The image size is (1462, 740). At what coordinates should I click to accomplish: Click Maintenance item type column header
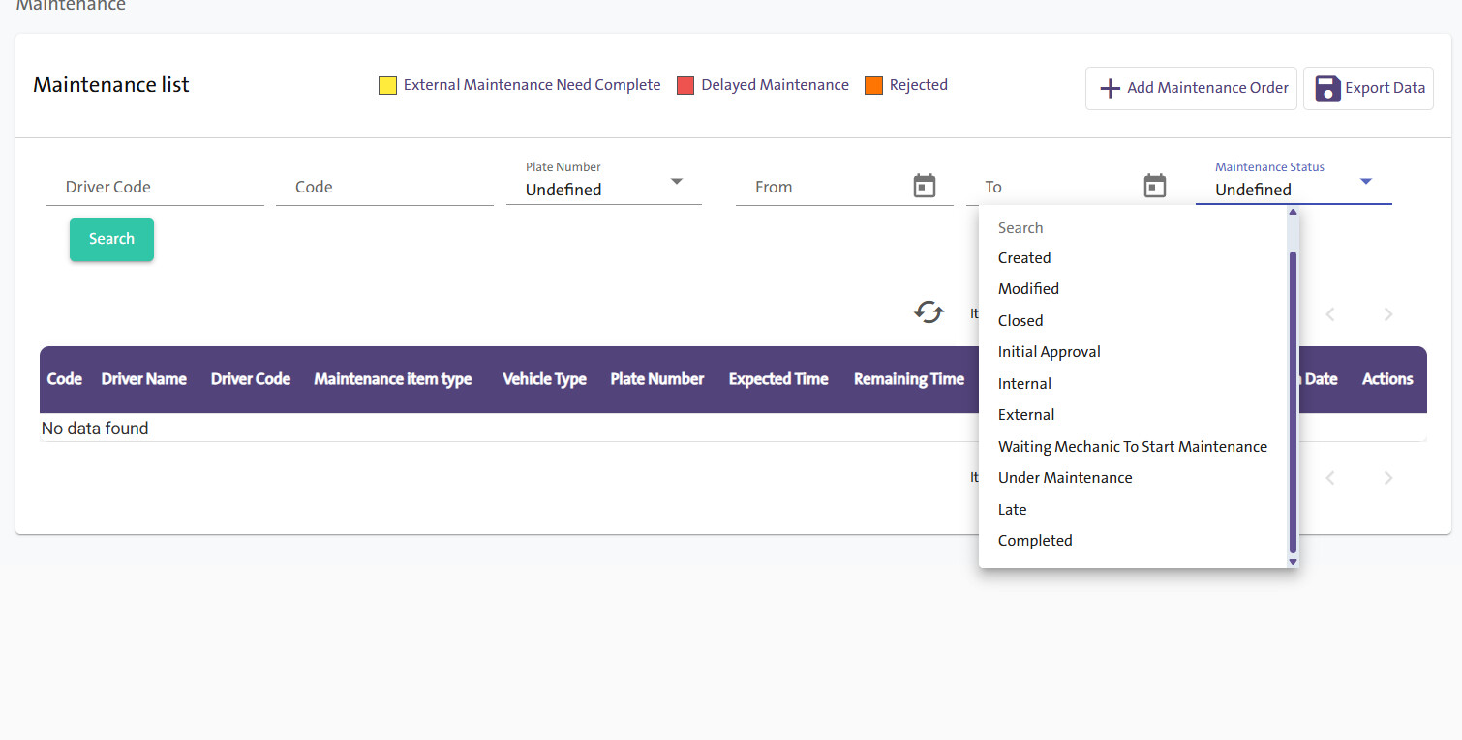click(393, 379)
